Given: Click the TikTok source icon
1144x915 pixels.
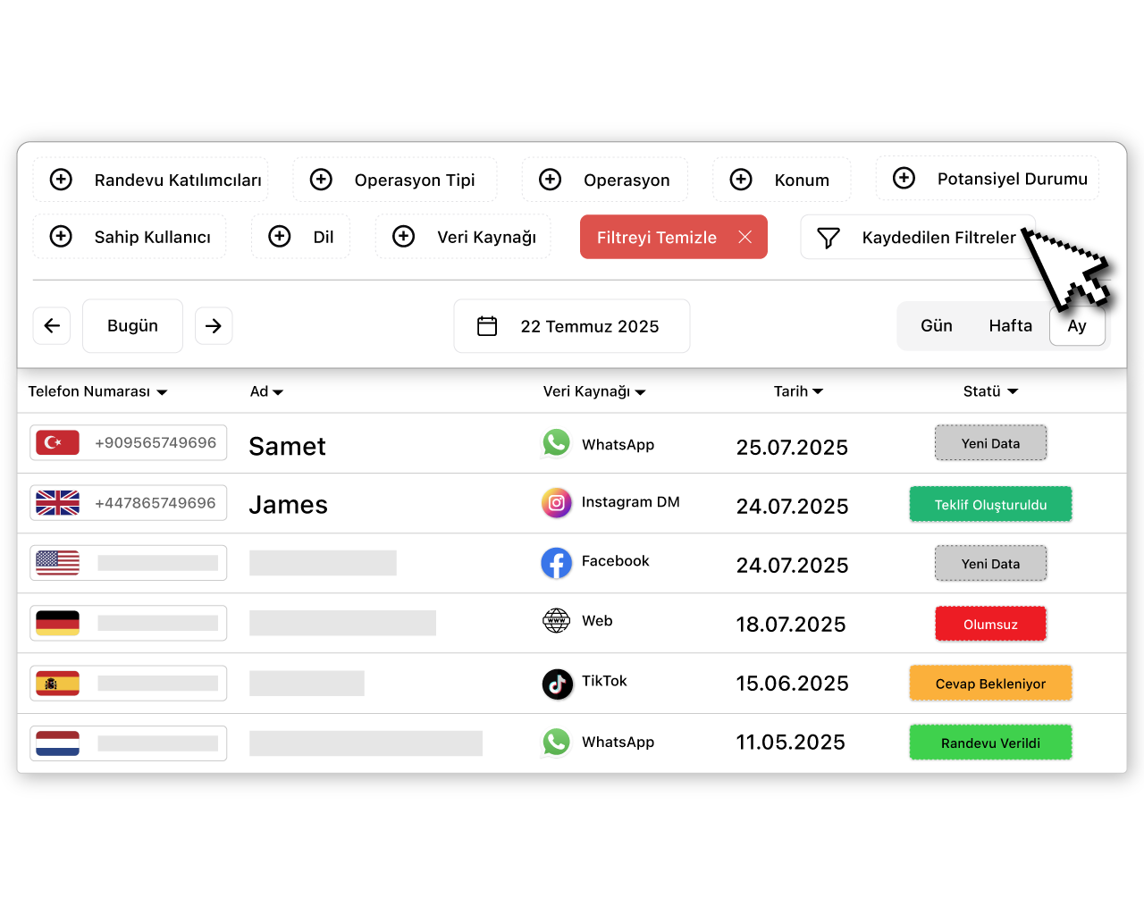Looking at the screenshot, I should tap(557, 684).
